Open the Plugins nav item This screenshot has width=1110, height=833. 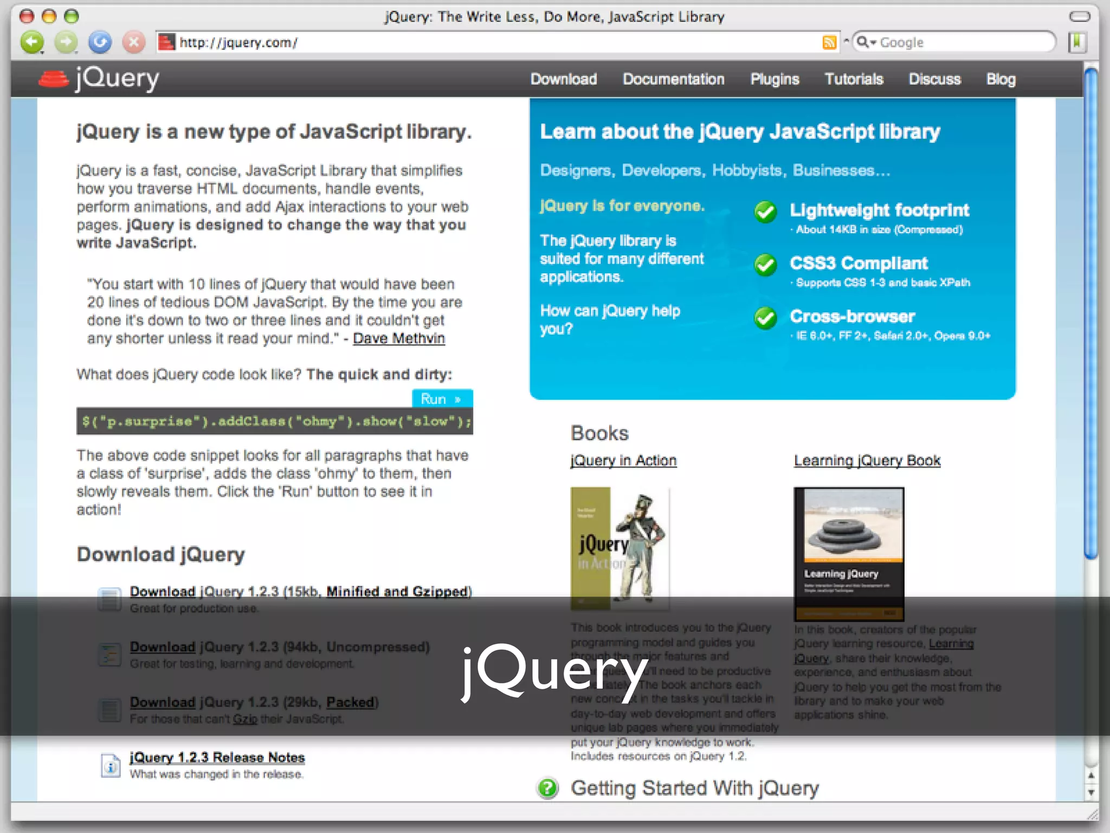click(x=775, y=79)
